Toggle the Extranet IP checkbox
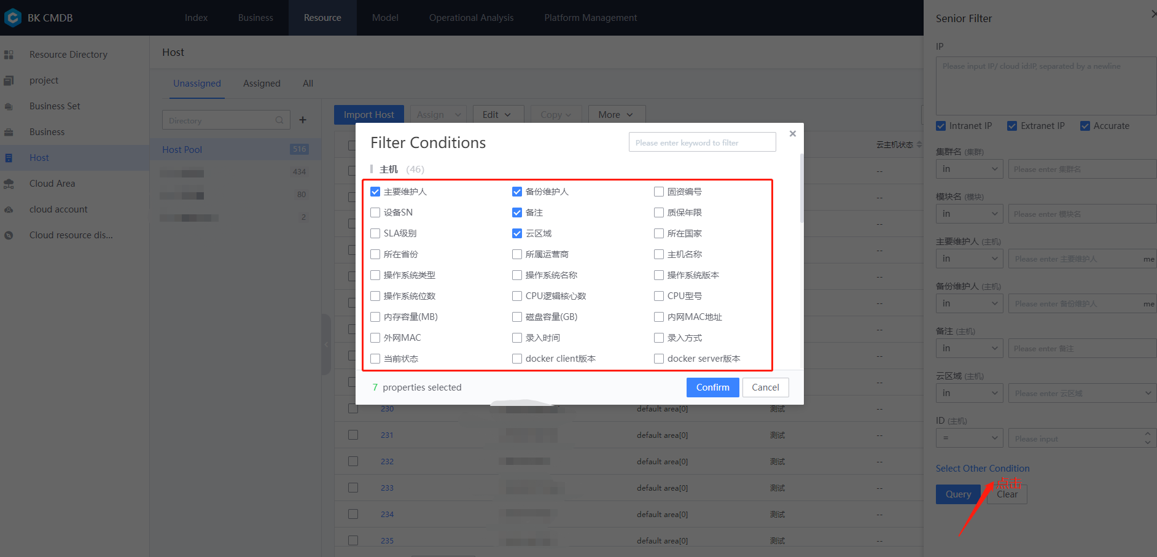 [1012, 126]
